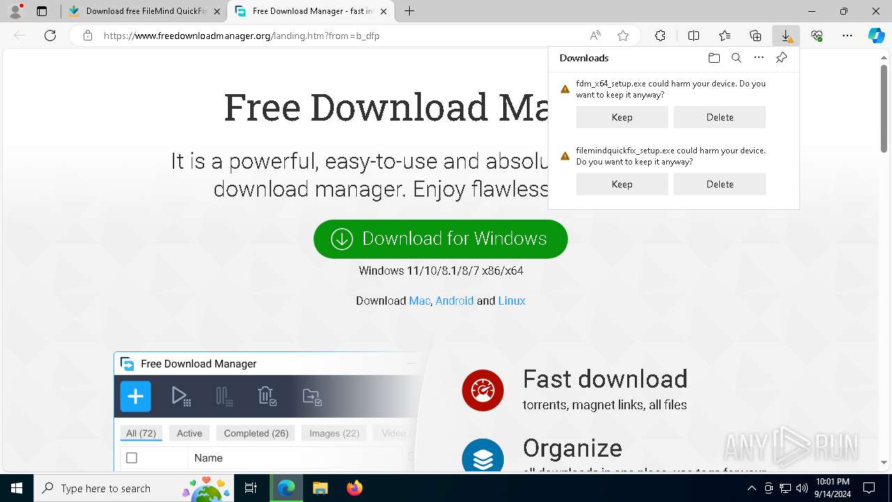Image resolution: width=892 pixels, height=502 pixels.
Task: Select the Completed (26) filter tab
Action: point(256,433)
